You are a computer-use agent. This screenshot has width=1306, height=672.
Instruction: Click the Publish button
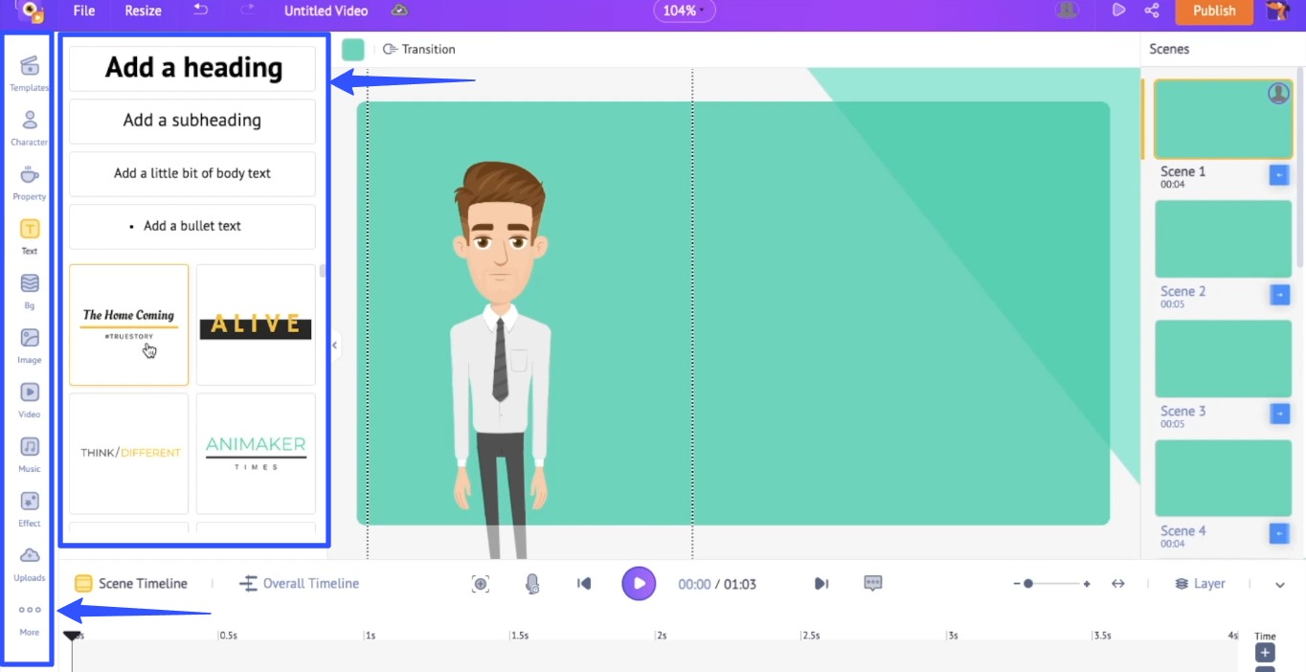click(1214, 11)
